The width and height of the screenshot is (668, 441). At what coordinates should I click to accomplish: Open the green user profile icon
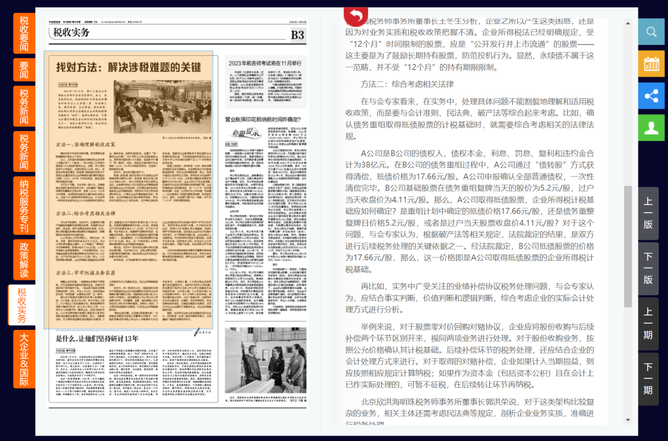[651, 128]
